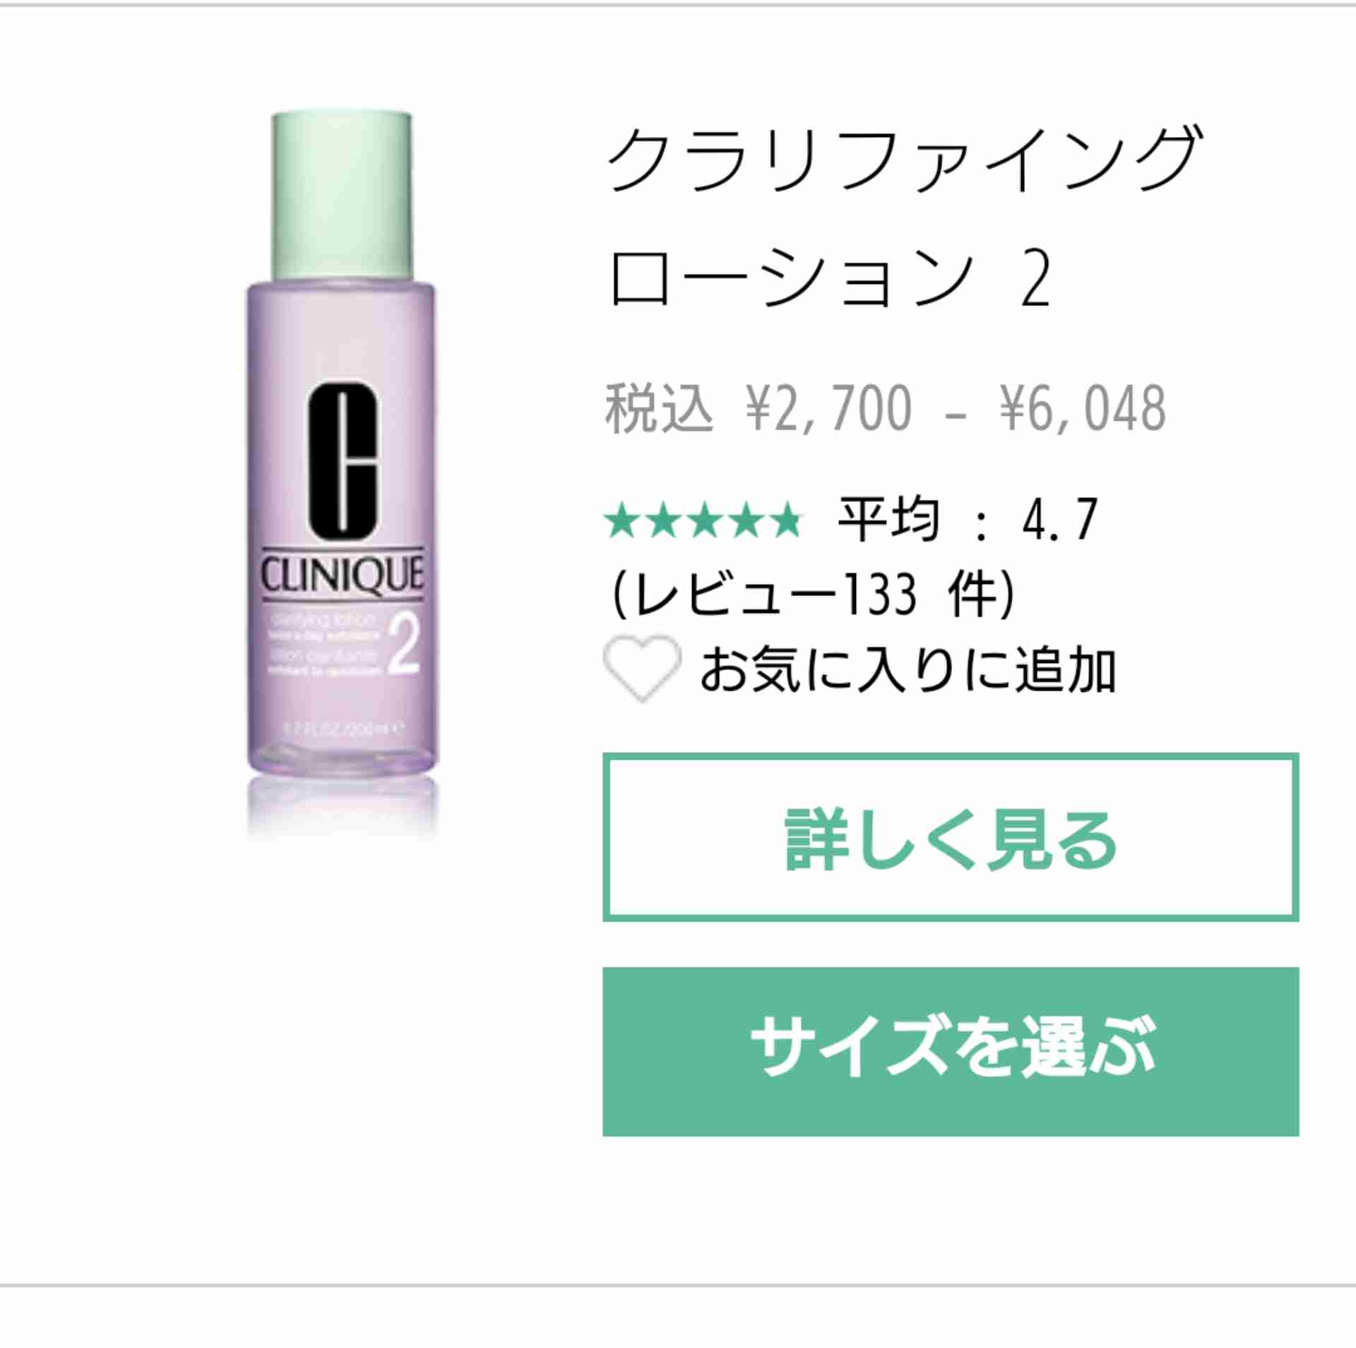Click the first green rating star

[x=622, y=520]
